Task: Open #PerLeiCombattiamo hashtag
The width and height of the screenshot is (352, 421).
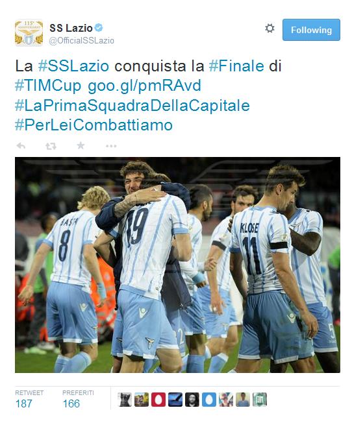Action: [94, 125]
